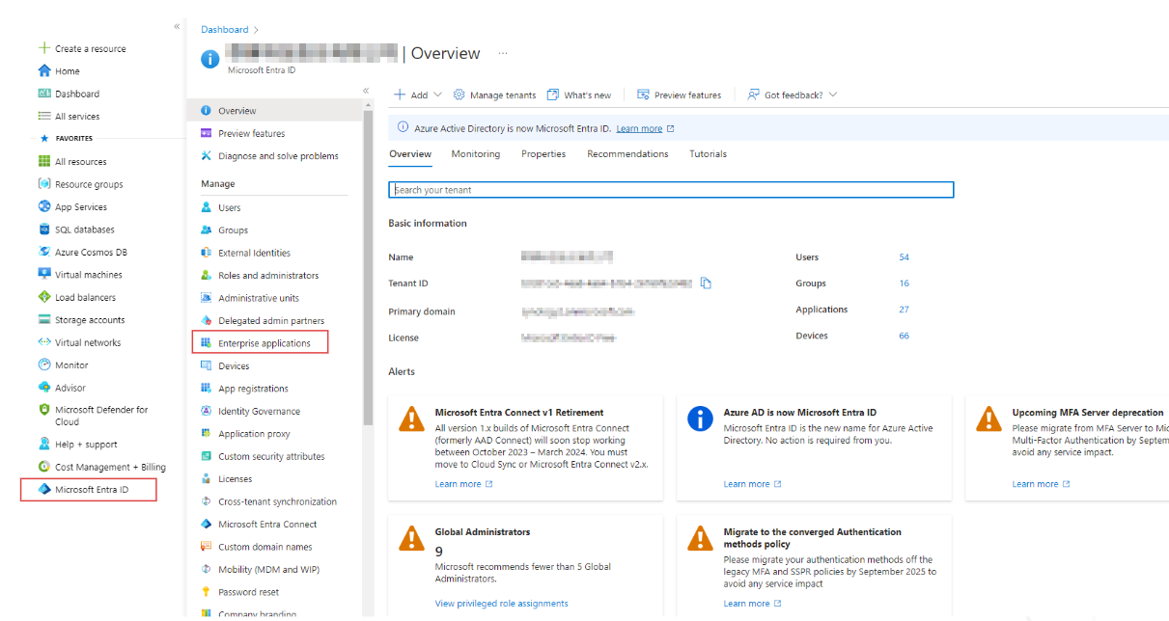Viewport: 1169px width, 621px height.
Task: Click the Create a resource plus icon
Action: [x=43, y=48]
